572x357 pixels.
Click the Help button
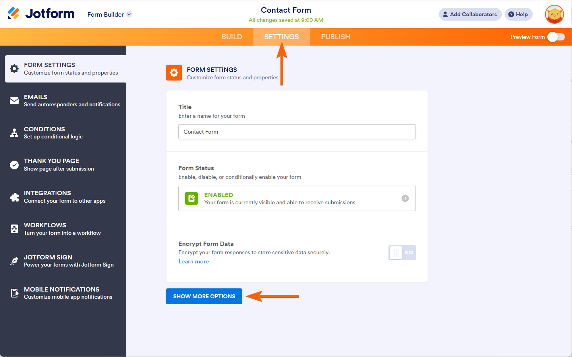point(519,14)
